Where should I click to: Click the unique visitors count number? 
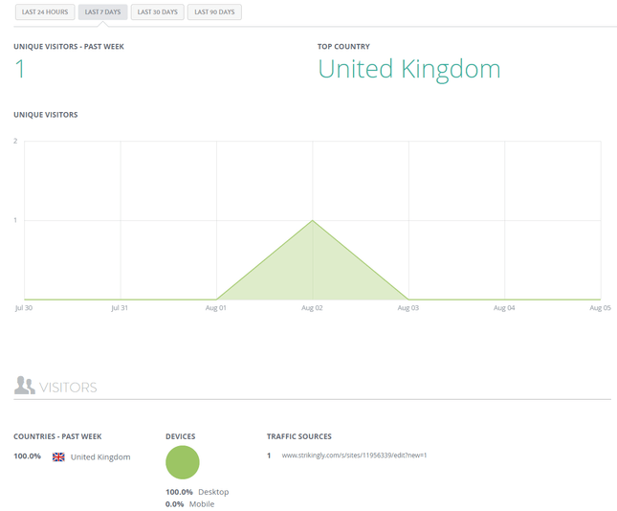click(x=20, y=69)
